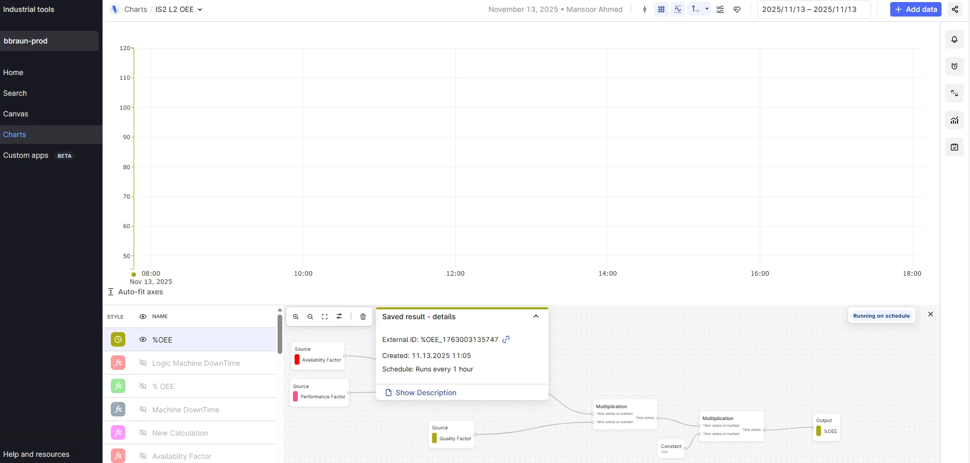Screen dimensions: 970x463
Task: Select the Quality Factor source node
Action: click(x=452, y=434)
